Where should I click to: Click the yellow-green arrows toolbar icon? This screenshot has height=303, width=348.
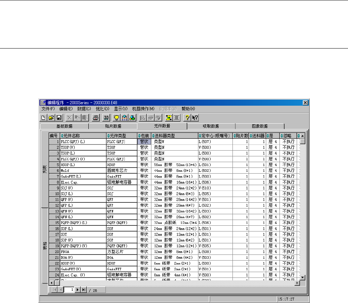[x=169, y=118]
